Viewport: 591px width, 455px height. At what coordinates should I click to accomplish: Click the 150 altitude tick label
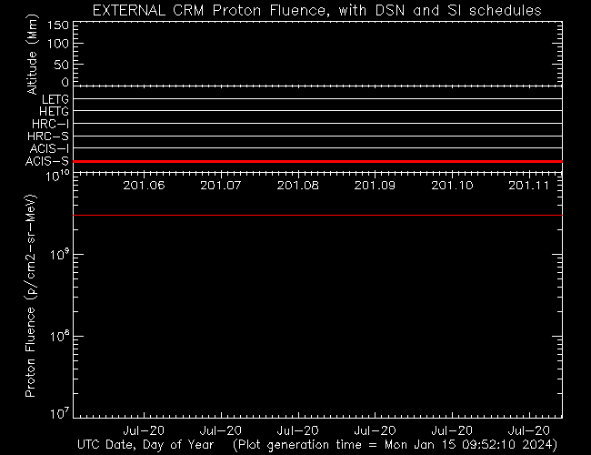57,25
